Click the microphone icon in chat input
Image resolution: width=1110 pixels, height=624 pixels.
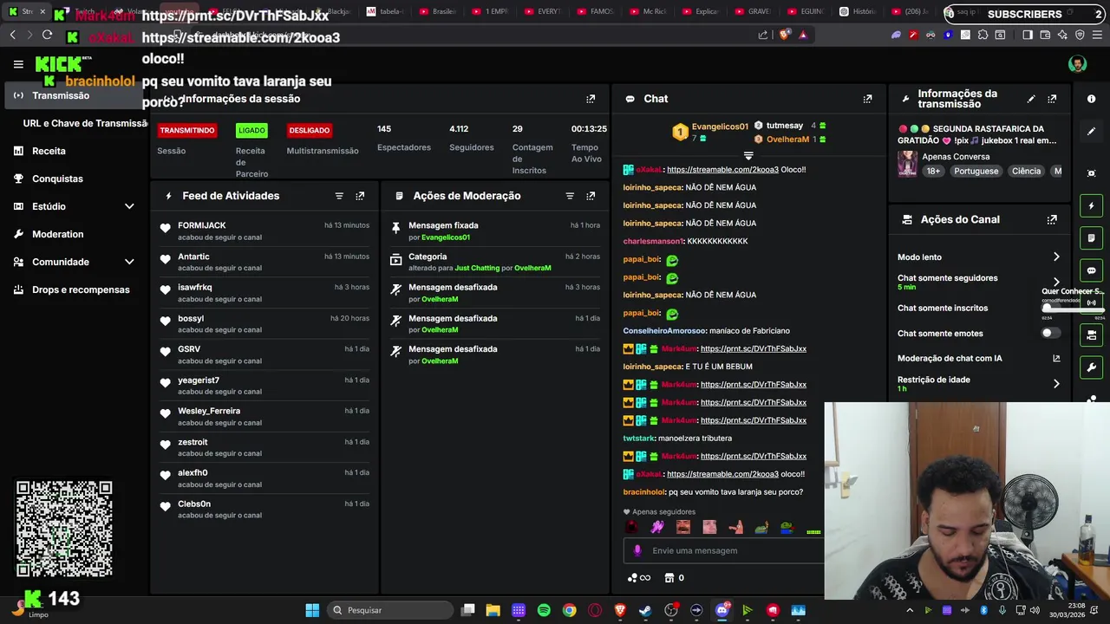(x=637, y=550)
